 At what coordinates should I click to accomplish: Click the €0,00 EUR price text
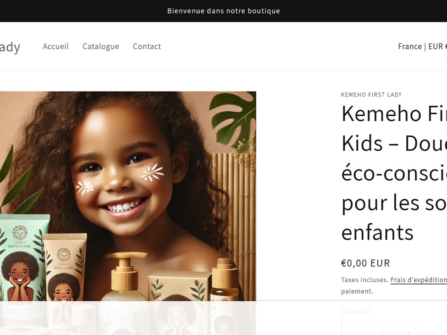tap(365, 263)
